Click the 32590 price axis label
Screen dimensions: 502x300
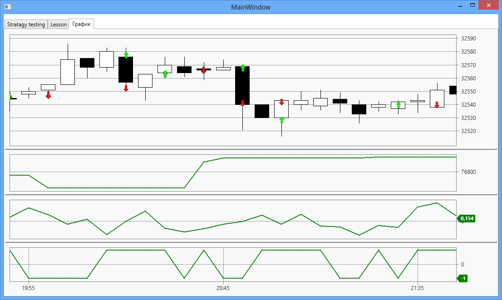(x=469, y=39)
